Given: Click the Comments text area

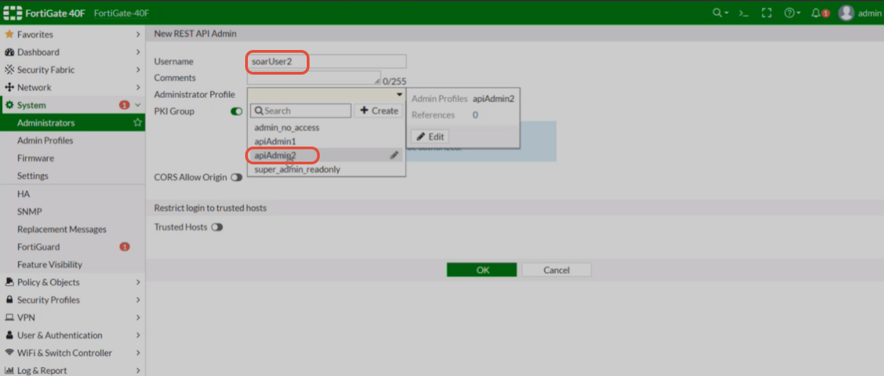Looking at the screenshot, I should (314, 78).
